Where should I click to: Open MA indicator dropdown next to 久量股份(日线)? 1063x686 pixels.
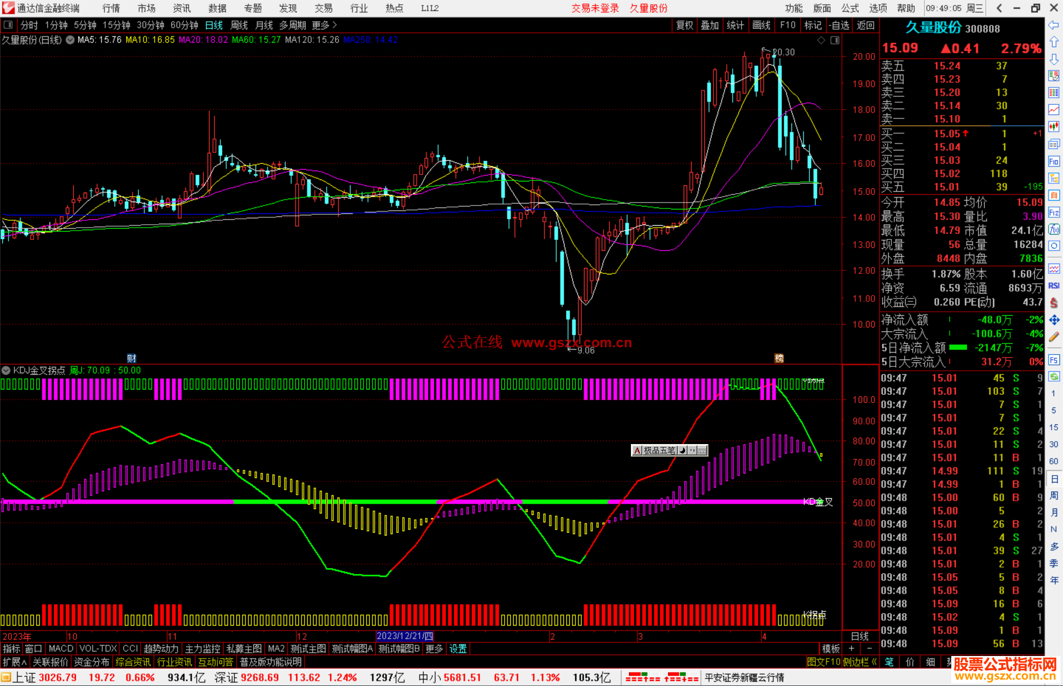tap(70, 40)
